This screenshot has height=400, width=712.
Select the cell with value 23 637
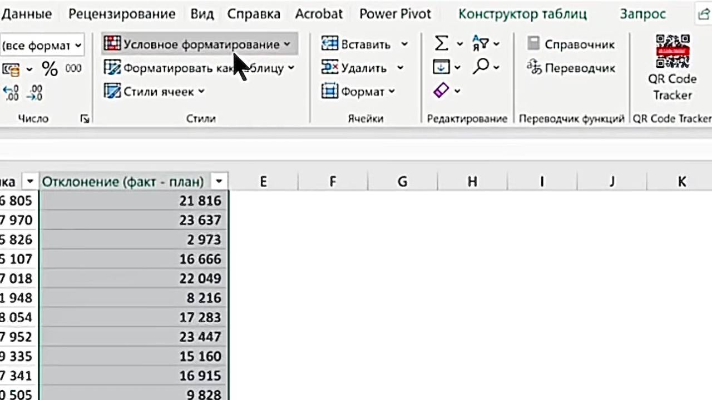(133, 220)
